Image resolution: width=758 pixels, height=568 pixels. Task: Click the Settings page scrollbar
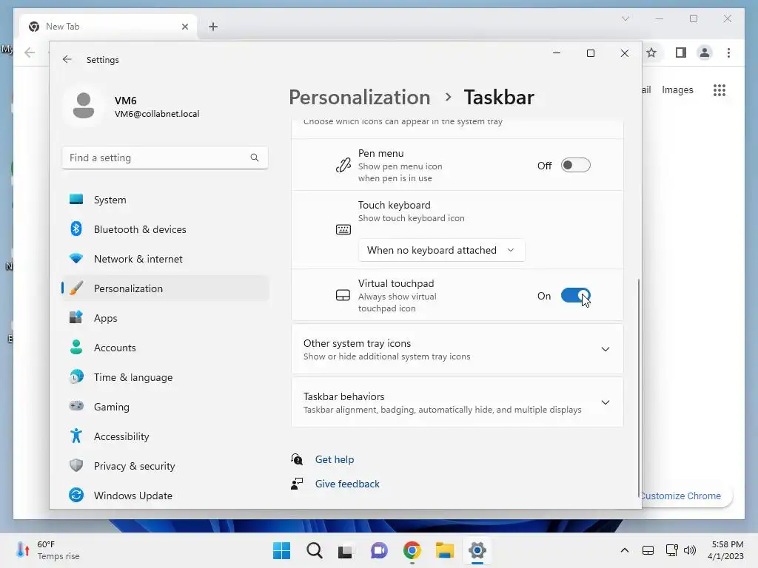coord(639,387)
